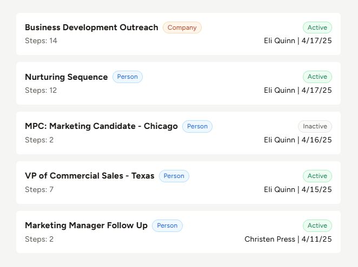Image resolution: width=358 pixels, height=267 pixels.
Task: Open the Marketing Manager Follow Up sequence
Action: click(86, 225)
